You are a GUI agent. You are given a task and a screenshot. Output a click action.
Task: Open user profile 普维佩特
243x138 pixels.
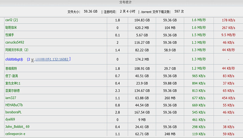[11, 68]
